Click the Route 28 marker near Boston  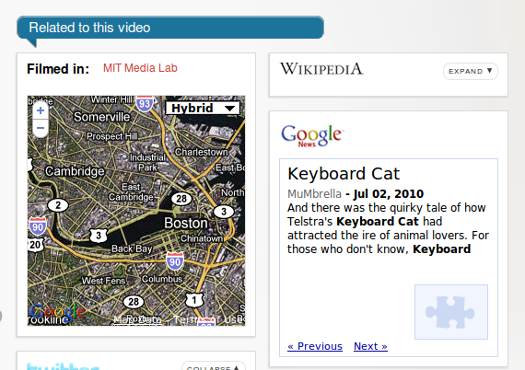181,199
